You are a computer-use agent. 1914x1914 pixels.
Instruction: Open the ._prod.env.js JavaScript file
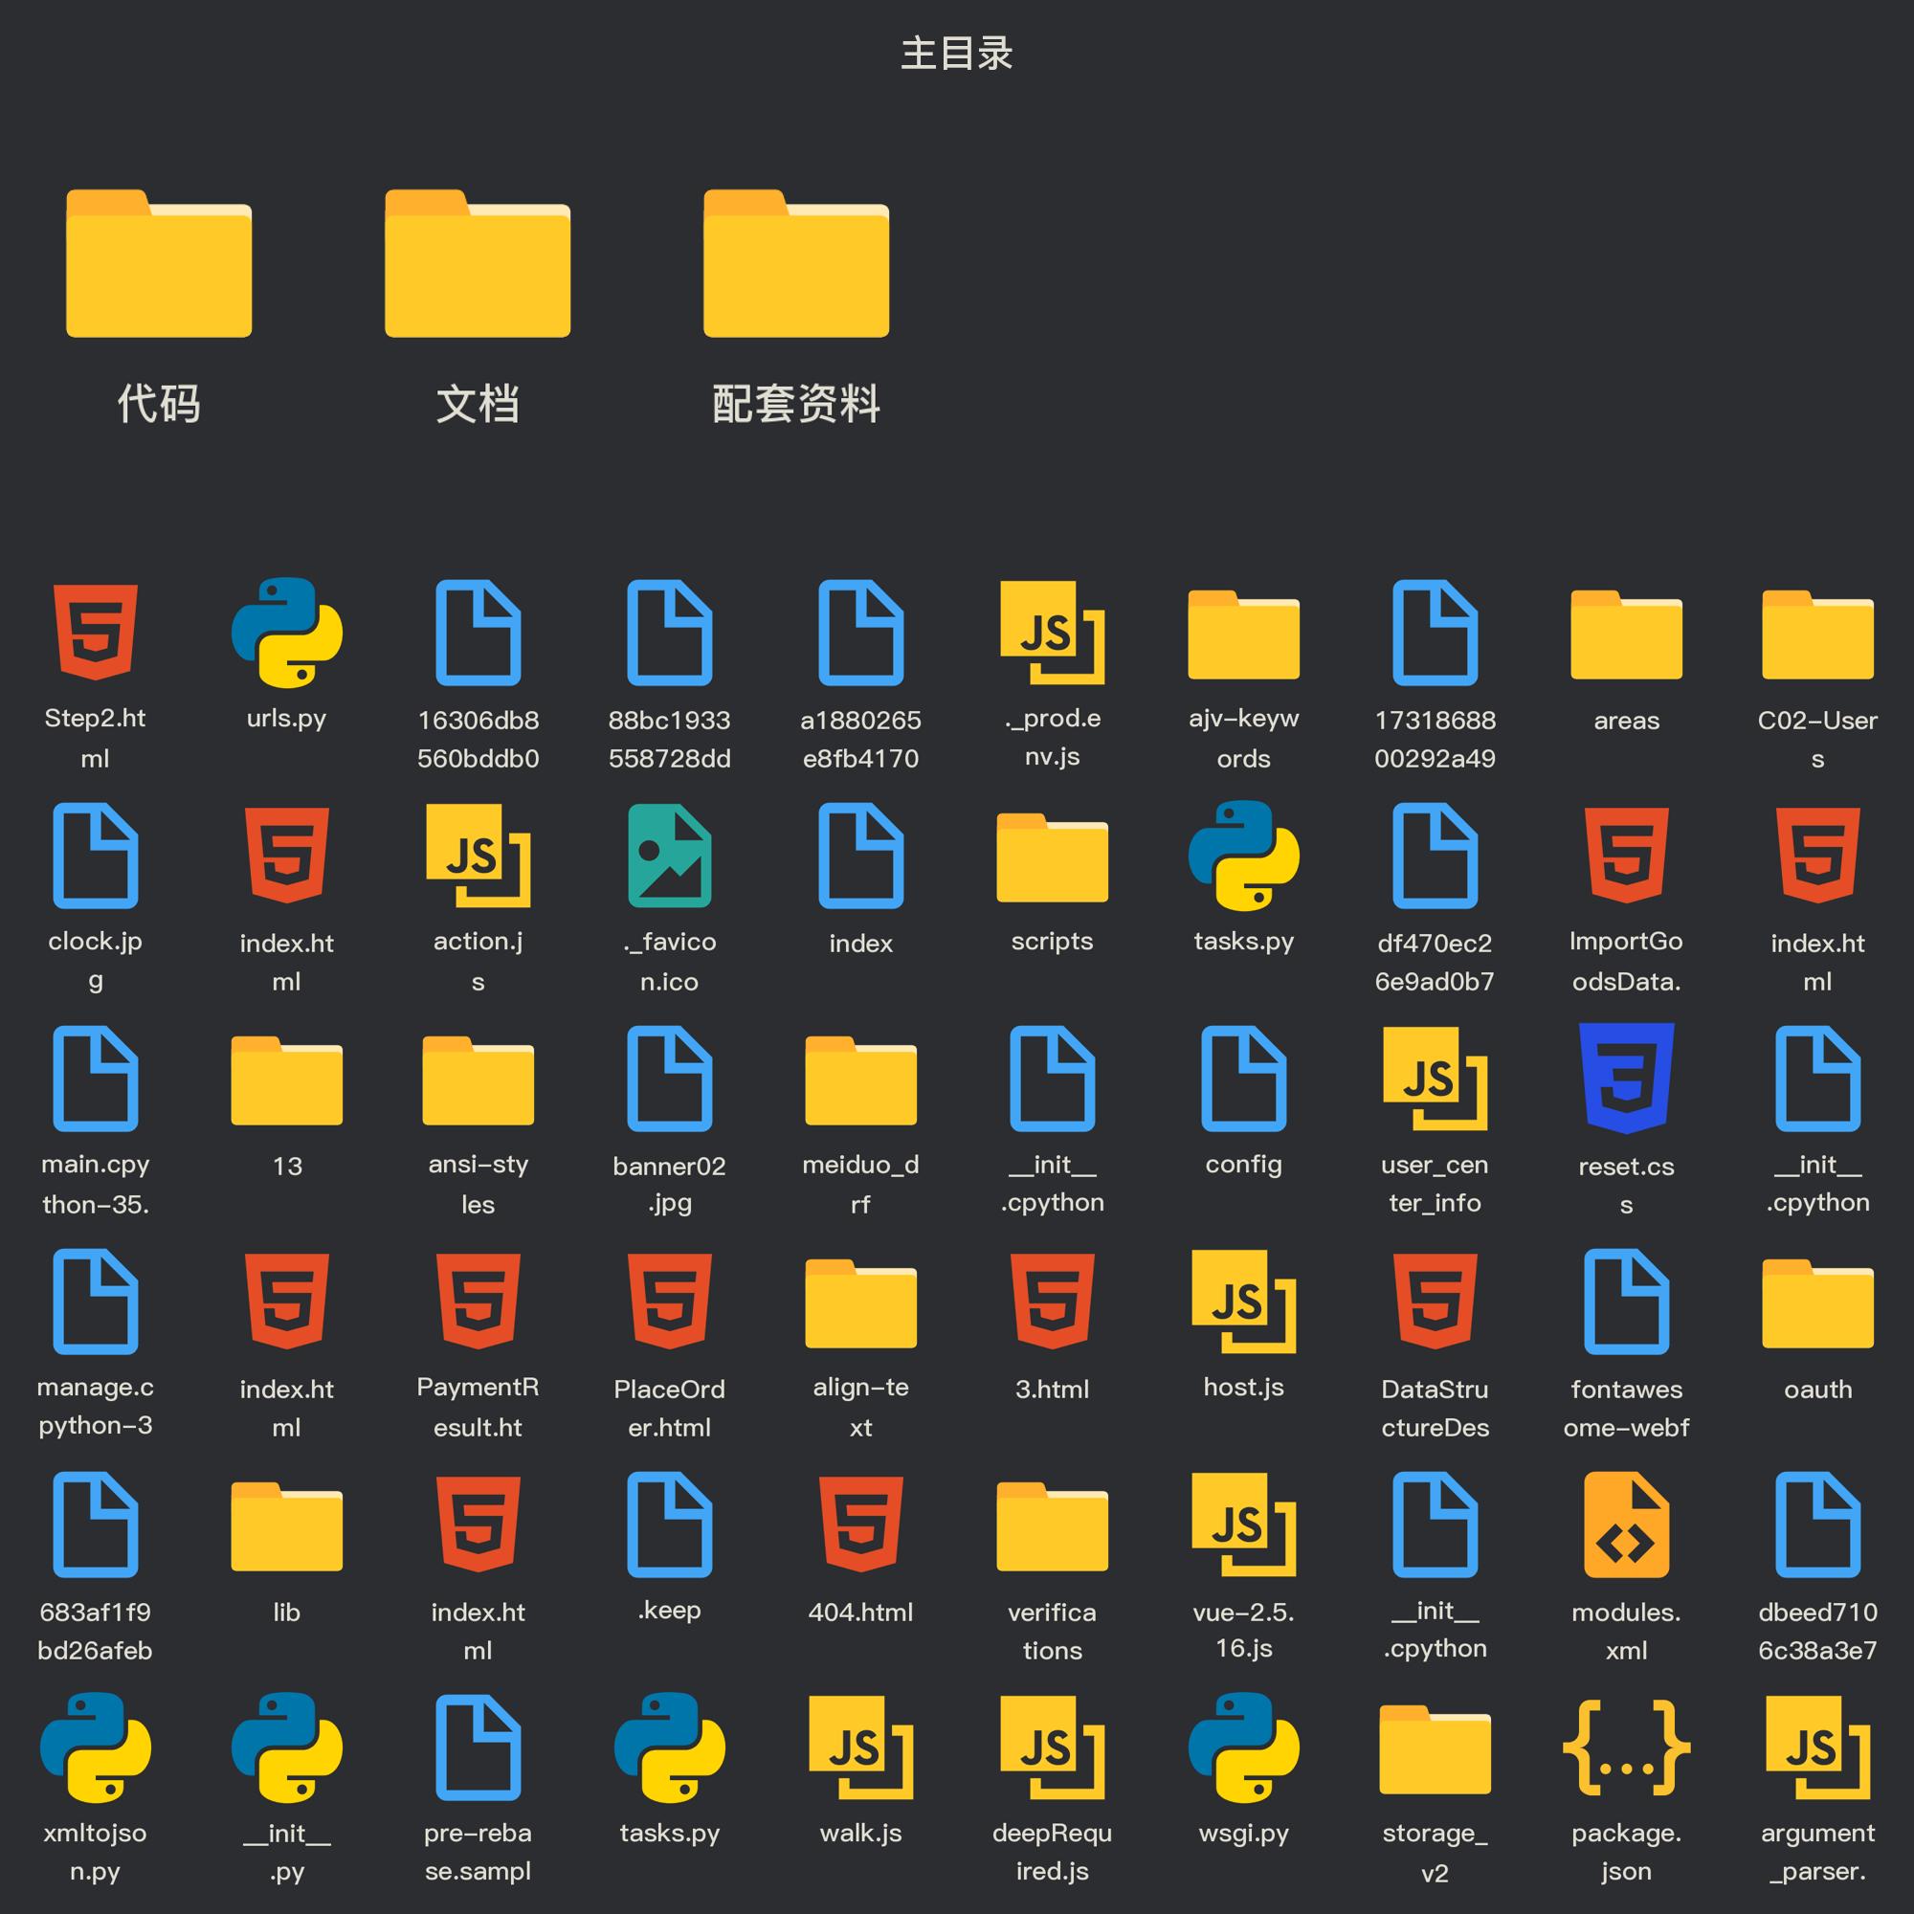coord(1052,632)
